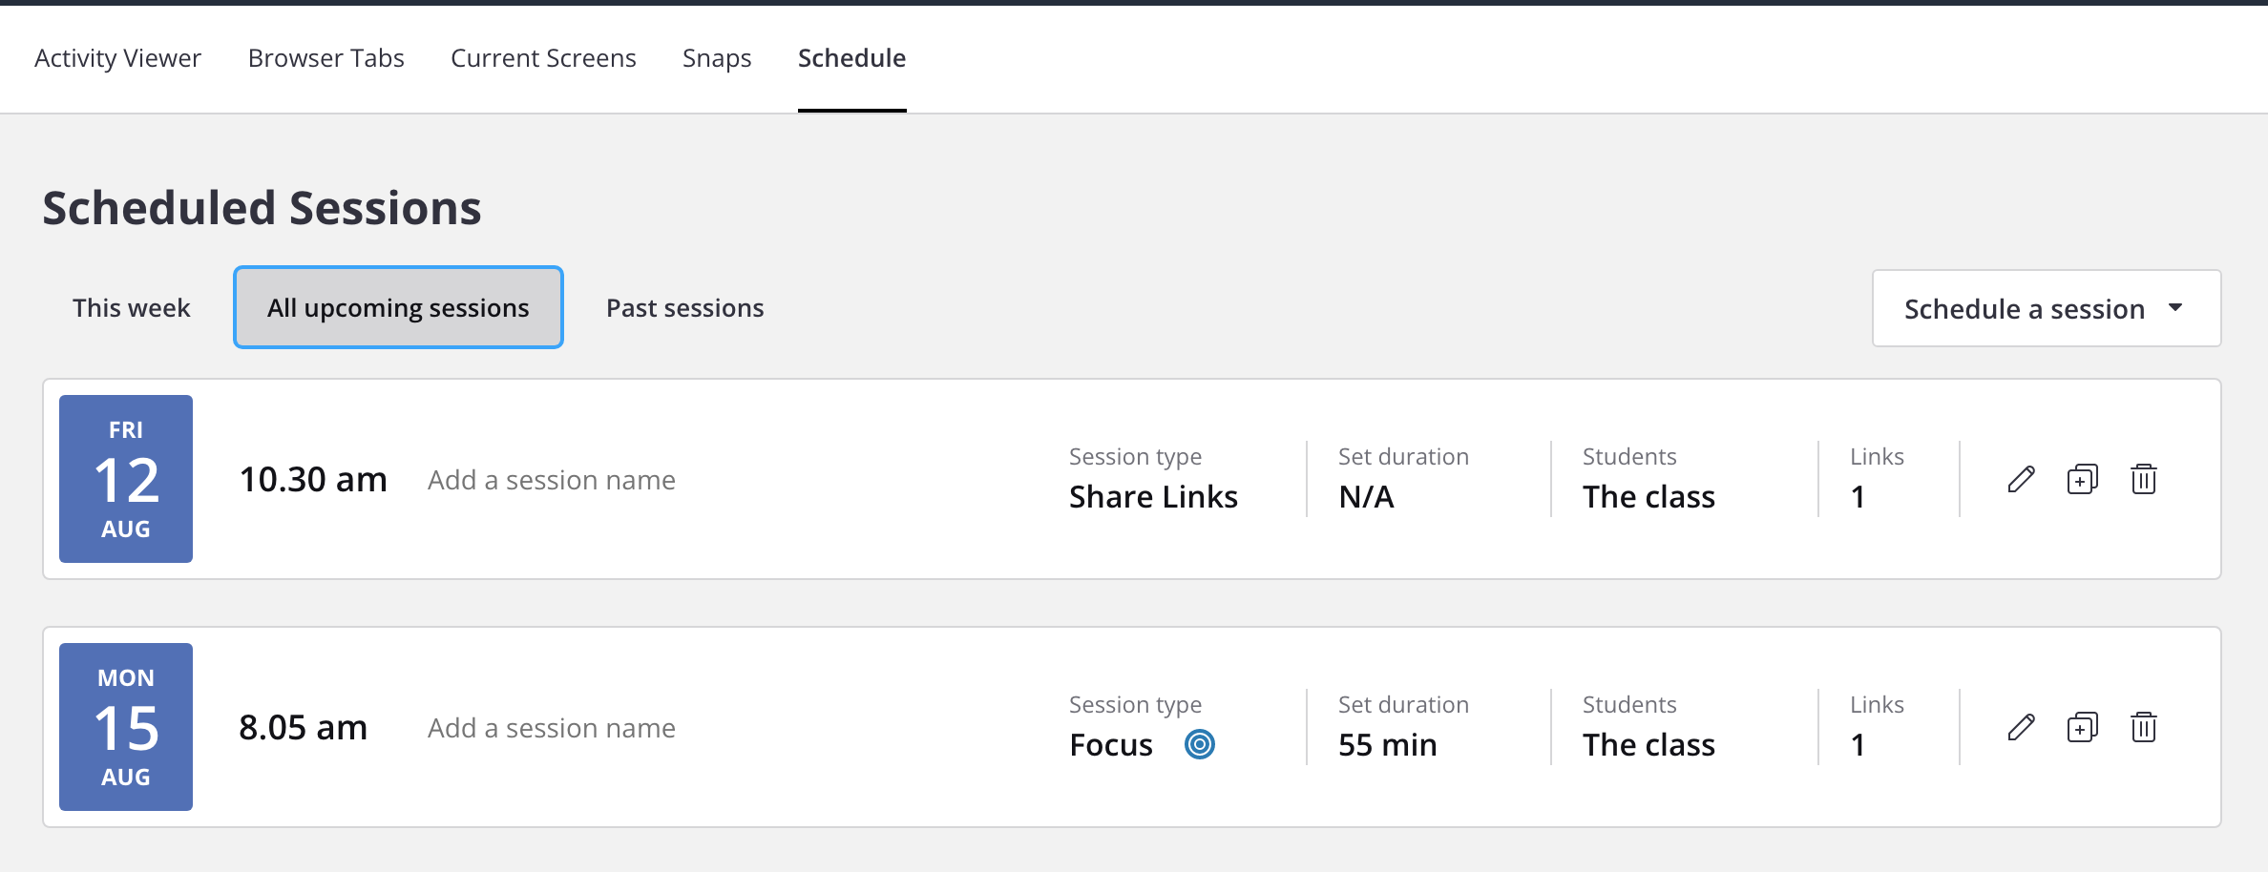The image size is (2268, 872).
Task: Open the Schedule a session dropdown
Action: [x=2045, y=308]
